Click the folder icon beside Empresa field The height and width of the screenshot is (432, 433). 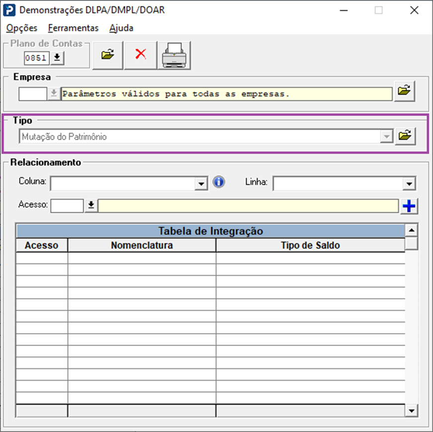(405, 91)
